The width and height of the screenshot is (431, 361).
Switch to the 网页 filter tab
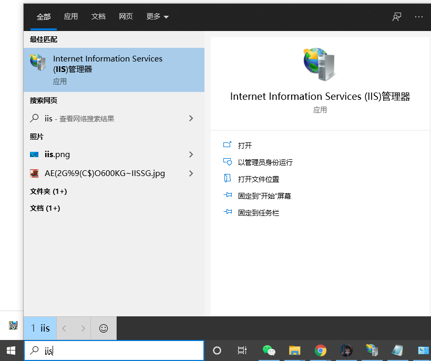[x=126, y=17]
